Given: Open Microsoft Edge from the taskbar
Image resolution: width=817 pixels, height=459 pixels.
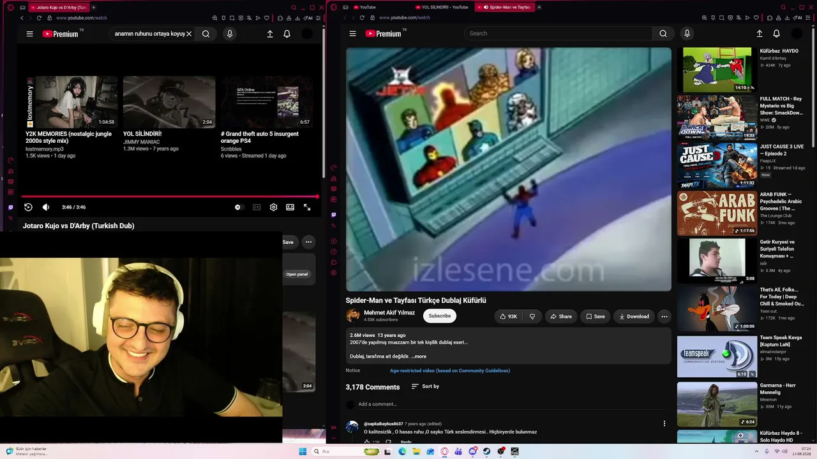Looking at the screenshot, I should (x=402, y=451).
